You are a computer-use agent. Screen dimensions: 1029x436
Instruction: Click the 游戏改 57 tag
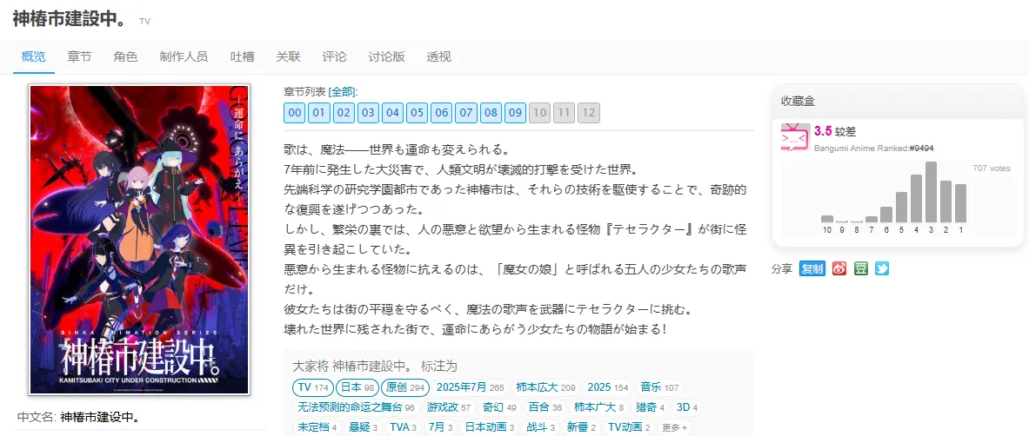(449, 408)
